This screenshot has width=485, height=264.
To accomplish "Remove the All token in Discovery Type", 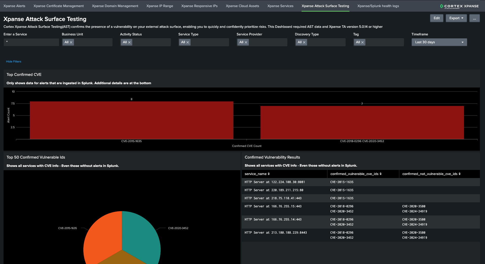I will [x=304, y=42].
